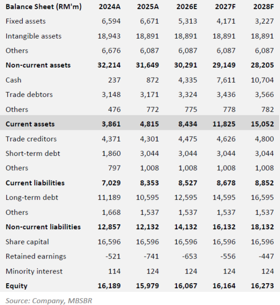Click the Trade creditors row label

pos(31,139)
